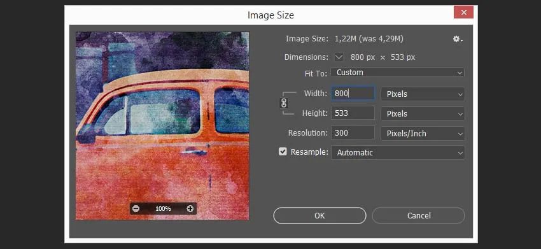Viewport: 541px width, 249px height.
Task: Open the Resample Automatic dropdown
Action: coord(398,153)
